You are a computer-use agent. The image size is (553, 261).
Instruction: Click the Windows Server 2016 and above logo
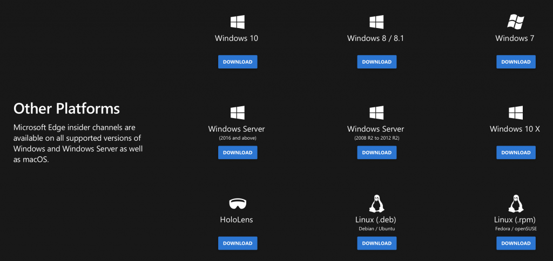238,113
